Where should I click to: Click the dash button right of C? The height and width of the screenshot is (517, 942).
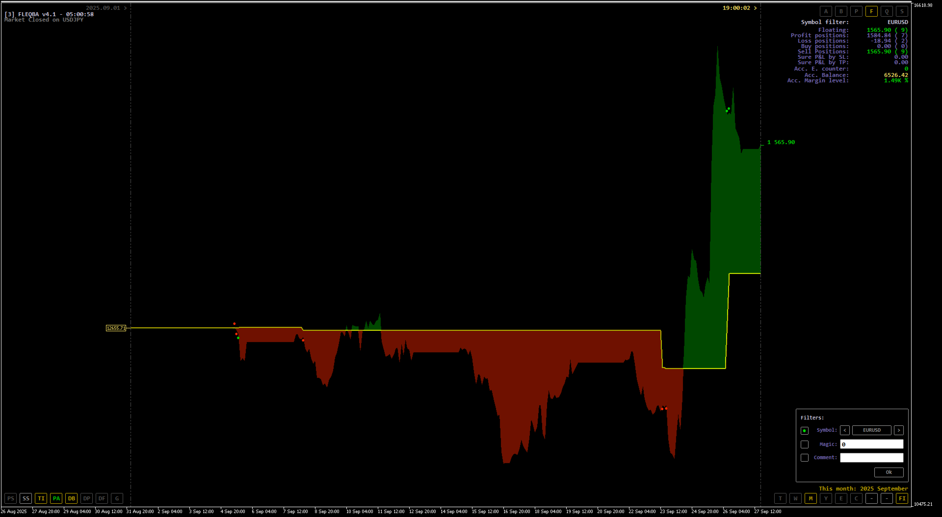[872, 498]
